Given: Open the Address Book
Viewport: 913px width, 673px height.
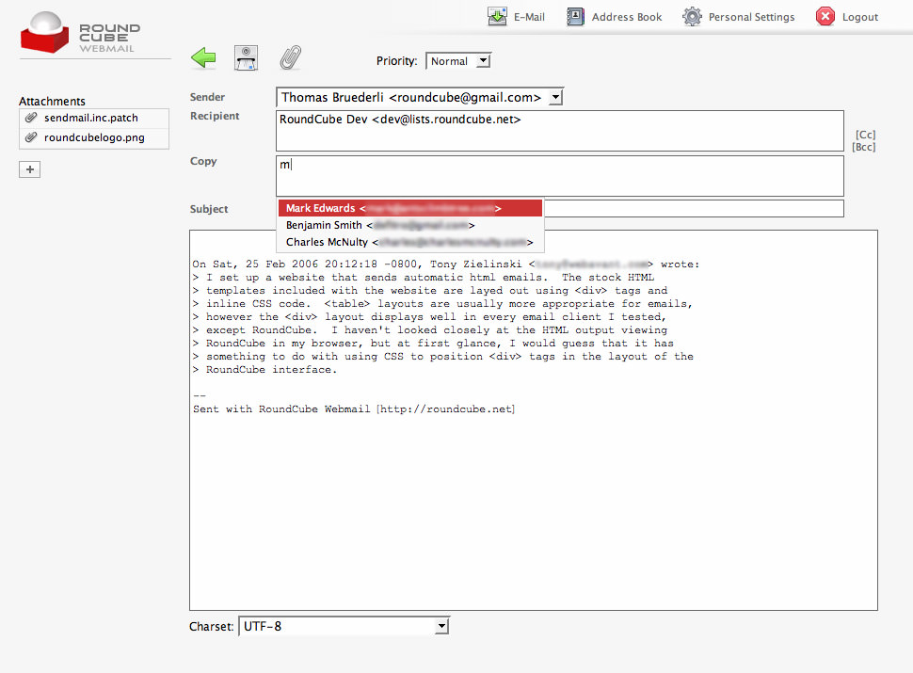Looking at the screenshot, I should tap(615, 17).
